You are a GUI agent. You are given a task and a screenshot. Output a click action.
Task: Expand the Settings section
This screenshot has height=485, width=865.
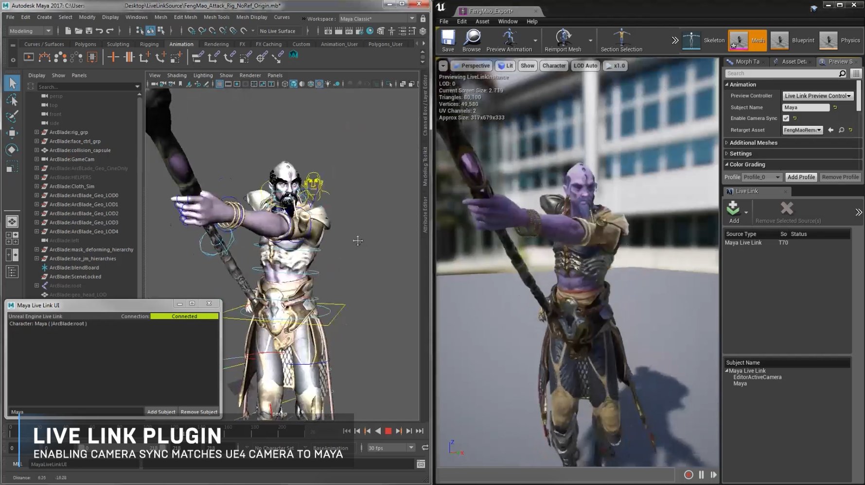coord(726,153)
